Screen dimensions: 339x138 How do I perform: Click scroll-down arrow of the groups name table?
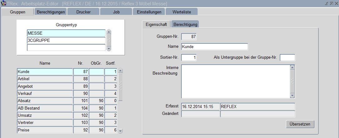click(120, 131)
